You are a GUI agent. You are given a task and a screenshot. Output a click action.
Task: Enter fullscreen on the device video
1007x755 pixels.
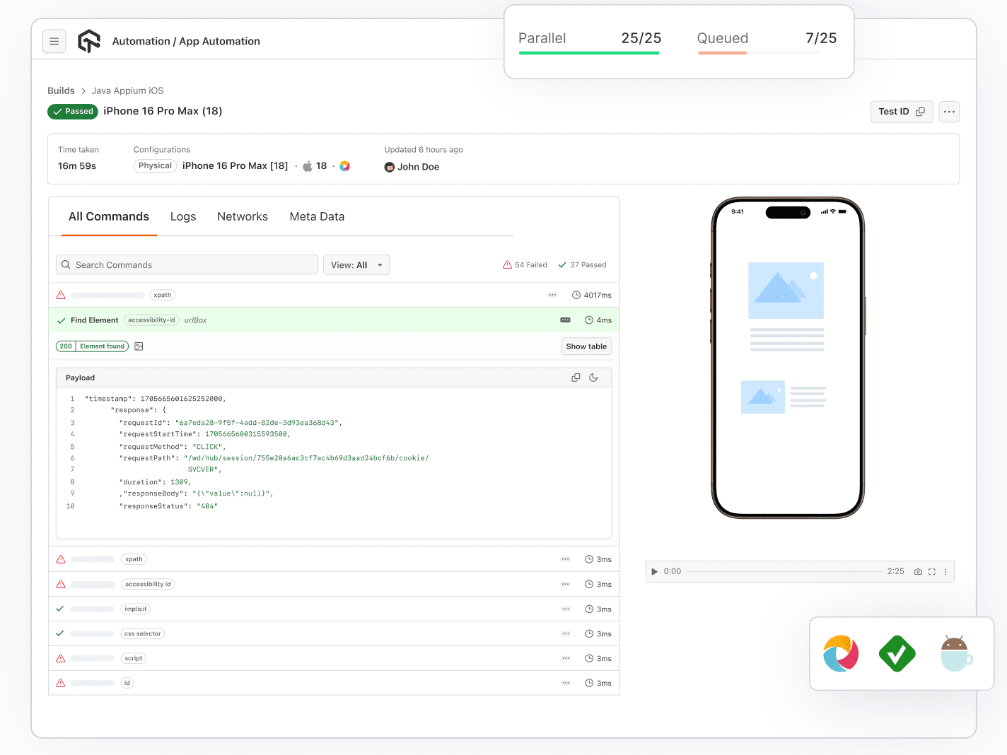pyautogui.click(x=931, y=571)
